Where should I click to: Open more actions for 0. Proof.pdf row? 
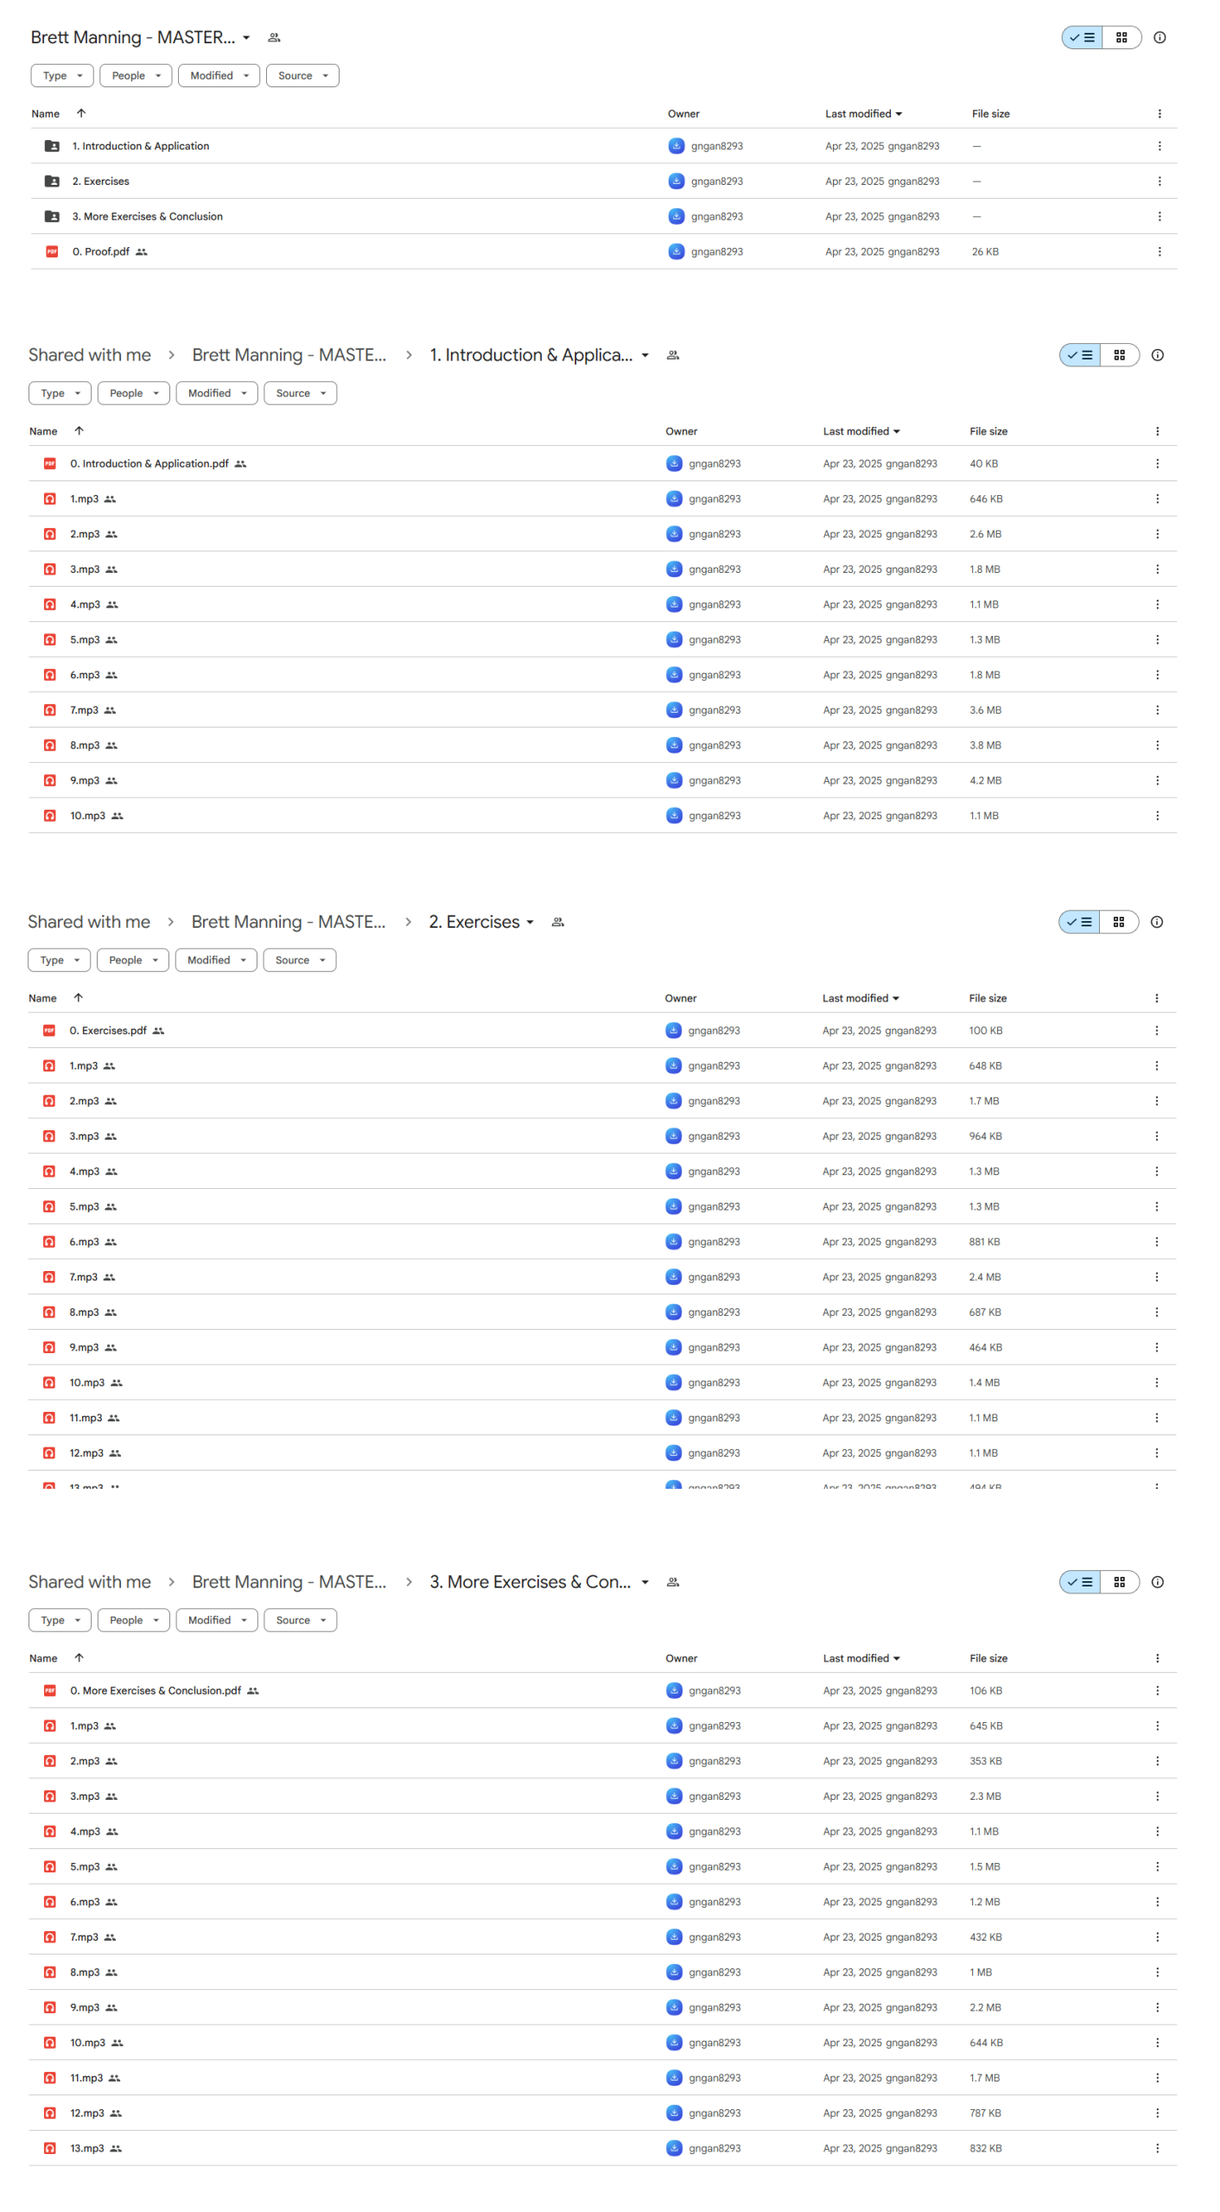click(1159, 251)
